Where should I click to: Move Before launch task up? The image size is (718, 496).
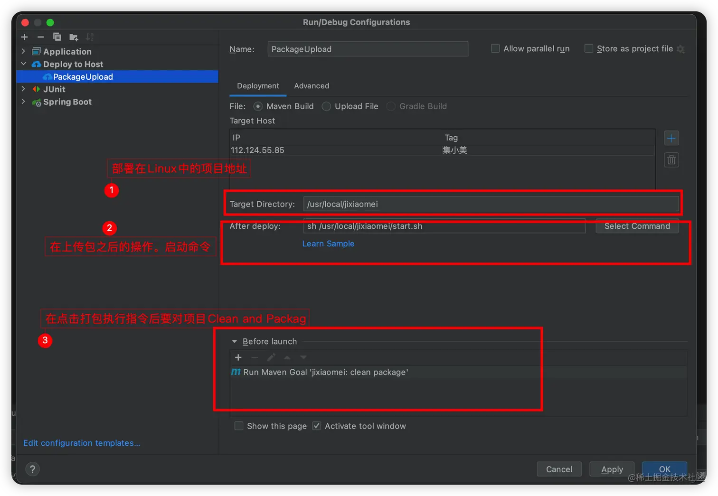(x=287, y=357)
